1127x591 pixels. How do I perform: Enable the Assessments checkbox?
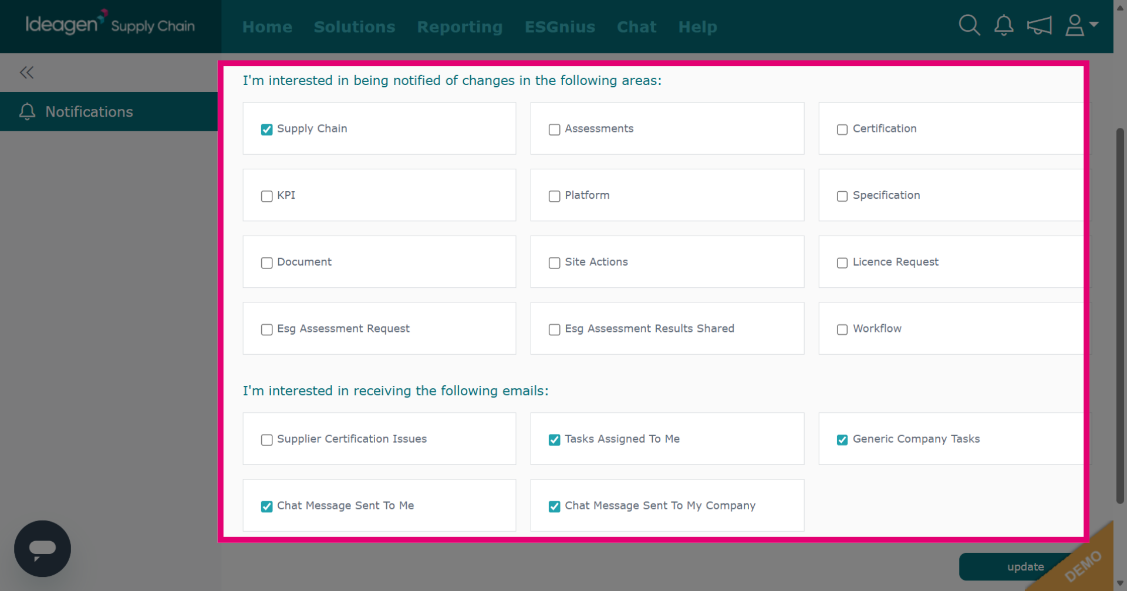coord(554,129)
